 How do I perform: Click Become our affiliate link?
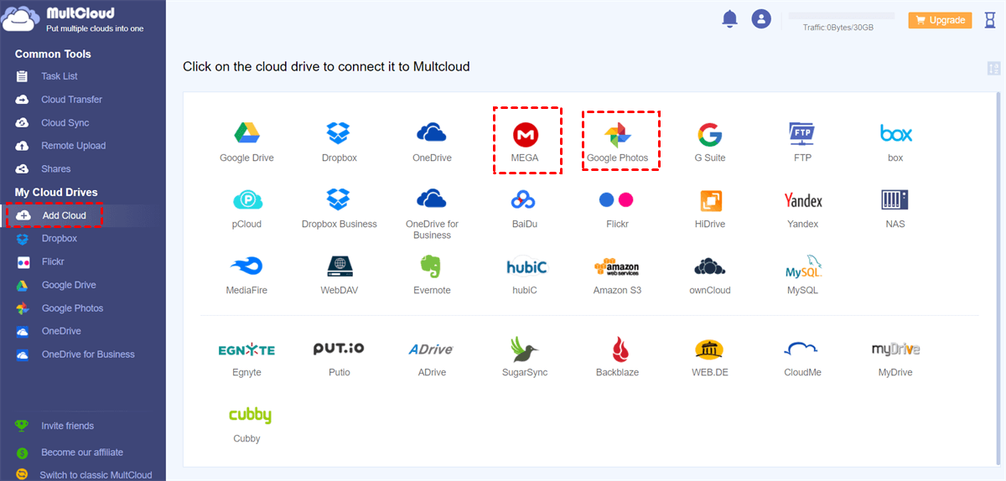coord(82,453)
